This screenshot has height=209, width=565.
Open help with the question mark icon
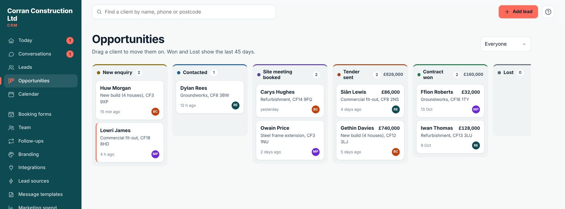[x=548, y=12]
